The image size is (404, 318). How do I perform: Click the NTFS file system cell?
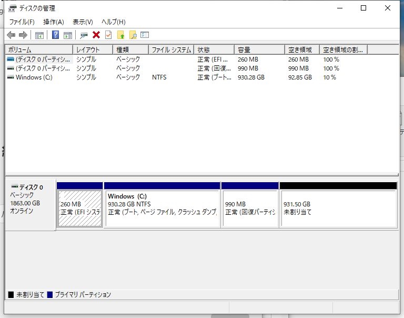pyautogui.click(x=159, y=77)
